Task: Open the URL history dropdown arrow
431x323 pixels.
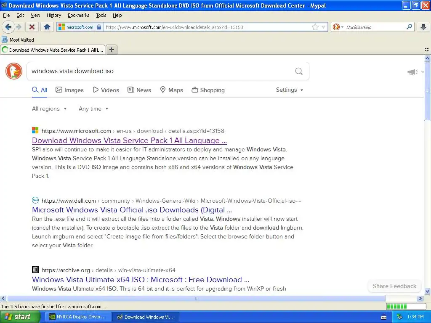Action: click(x=324, y=27)
